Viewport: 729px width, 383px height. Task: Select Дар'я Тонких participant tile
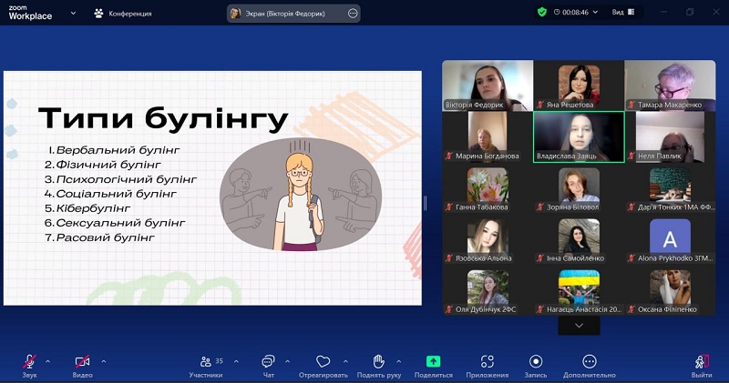[x=670, y=187]
